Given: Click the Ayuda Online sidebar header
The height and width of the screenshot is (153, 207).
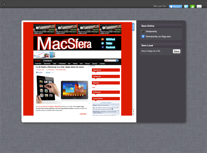Looking at the screenshot, I should [106, 99].
